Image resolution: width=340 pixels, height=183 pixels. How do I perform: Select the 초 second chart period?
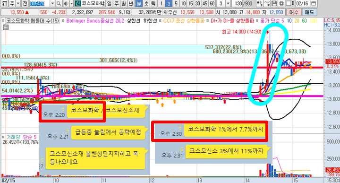coord(146,3)
